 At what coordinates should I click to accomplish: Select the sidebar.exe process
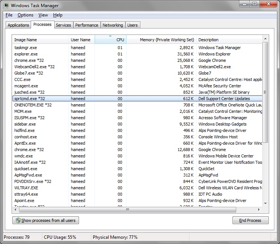(x=137, y=124)
